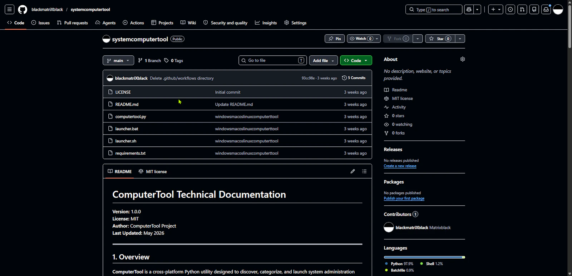Open the Repositories icon in header
Image resolution: width=572 pixels, height=276 pixels.
pyautogui.click(x=534, y=10)
